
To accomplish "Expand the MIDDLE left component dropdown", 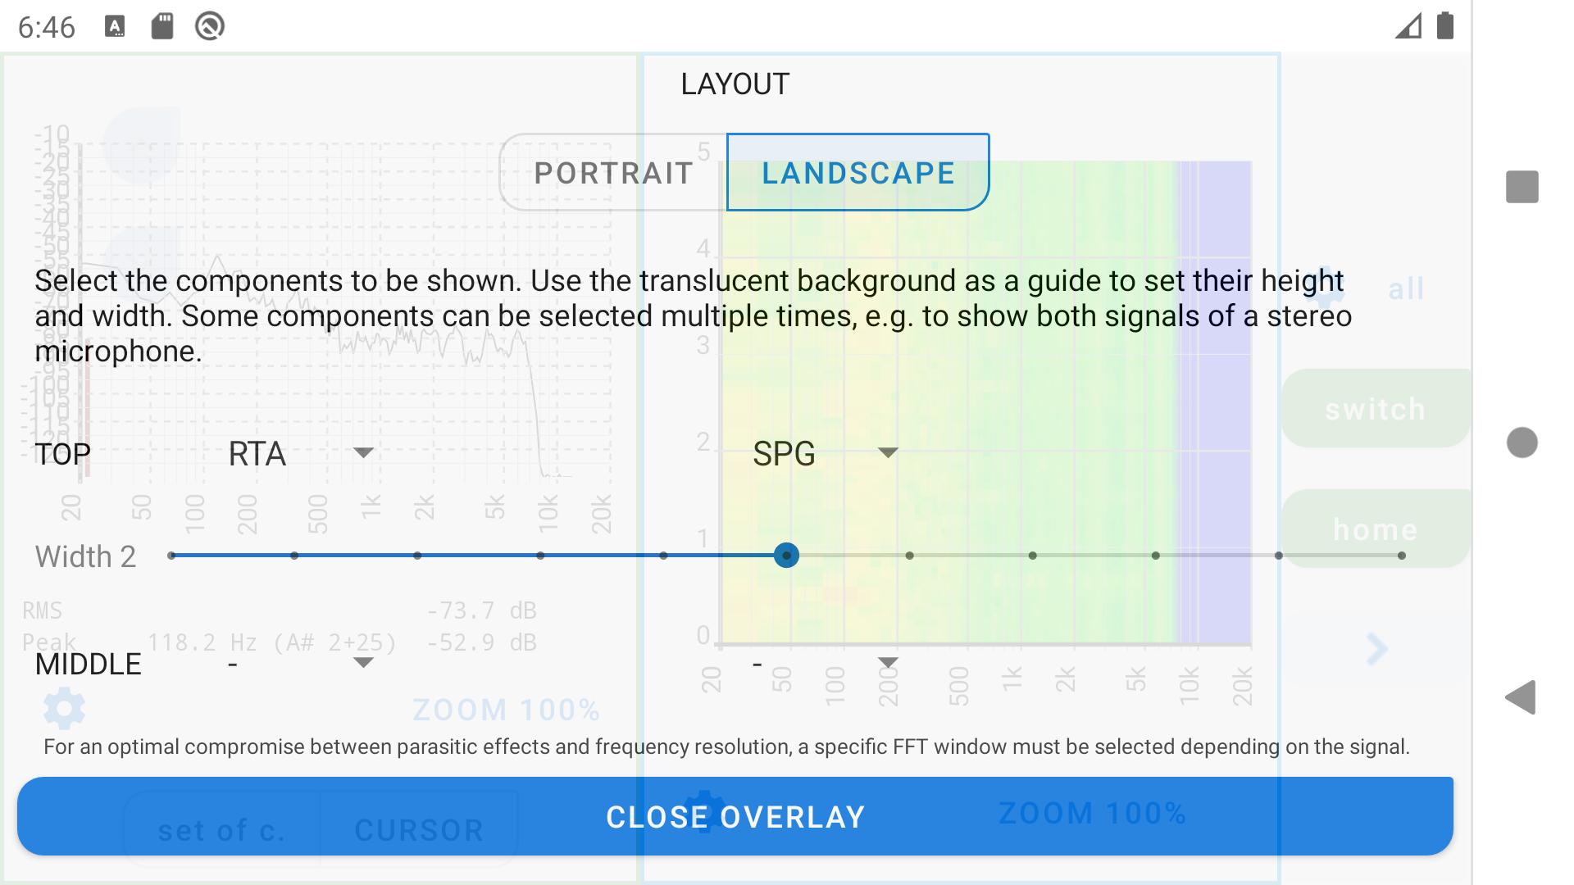I will click(x=301, y=663).
